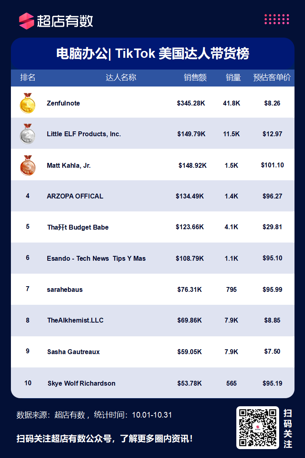305x458 pixels.
Task: Click the title 电脑办公 TikTok banner
Action: coord(153,53)
